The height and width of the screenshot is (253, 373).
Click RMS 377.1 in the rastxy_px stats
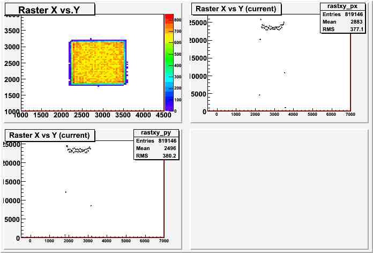pyautogui.click(x=342, y=29)
